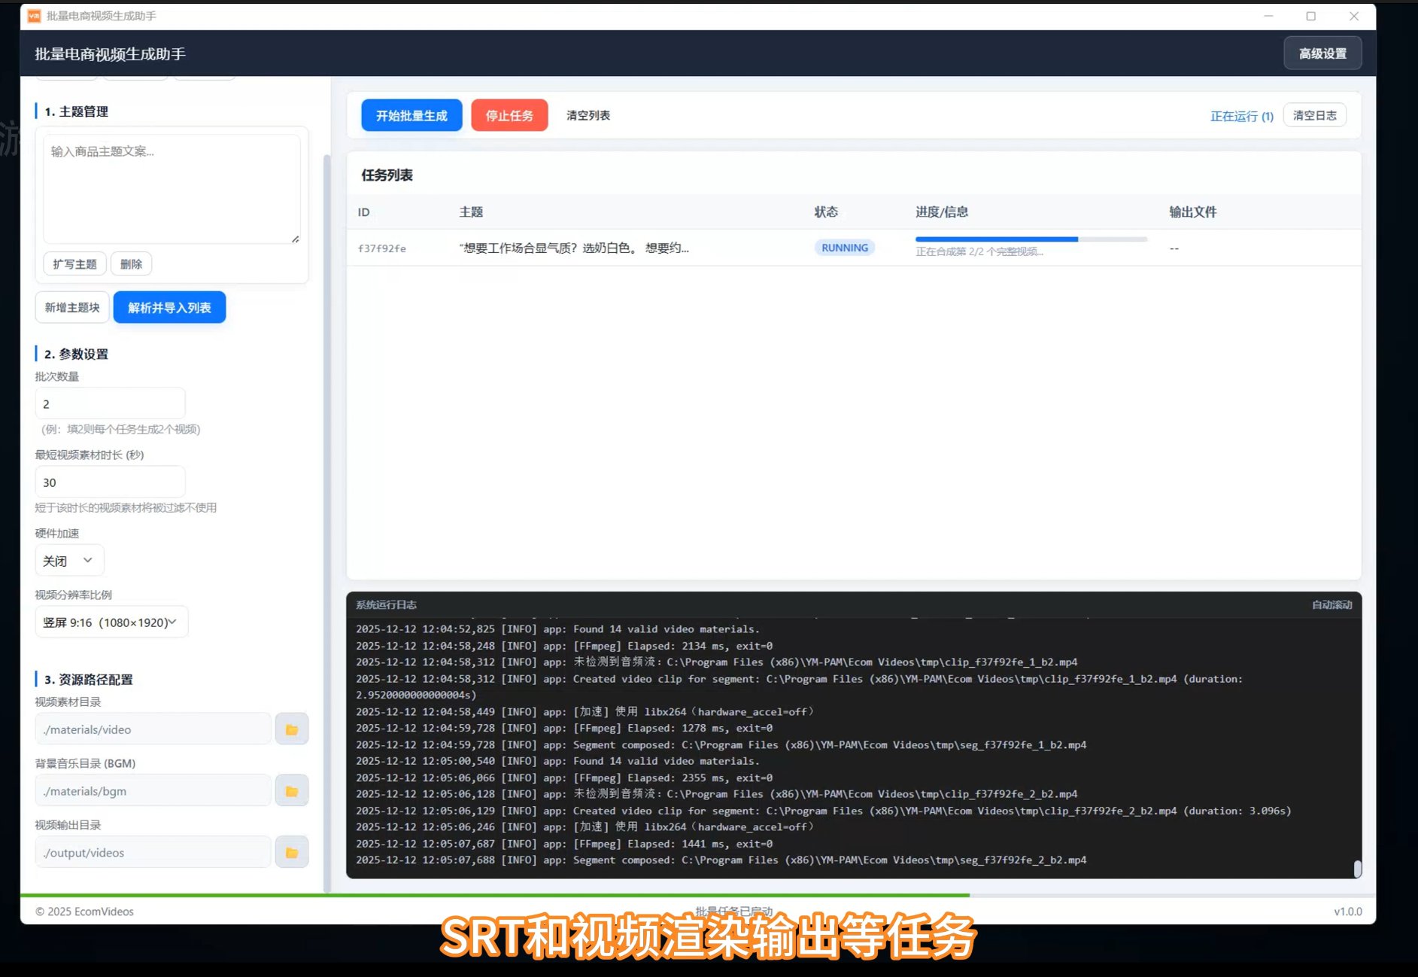Clear the task list via 清空列表
This screenshot has height=977, width=1418.
coord(588,115)
